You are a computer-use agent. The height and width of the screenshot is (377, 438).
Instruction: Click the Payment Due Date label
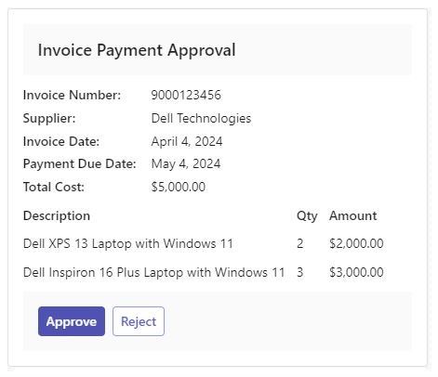[80, 163]
